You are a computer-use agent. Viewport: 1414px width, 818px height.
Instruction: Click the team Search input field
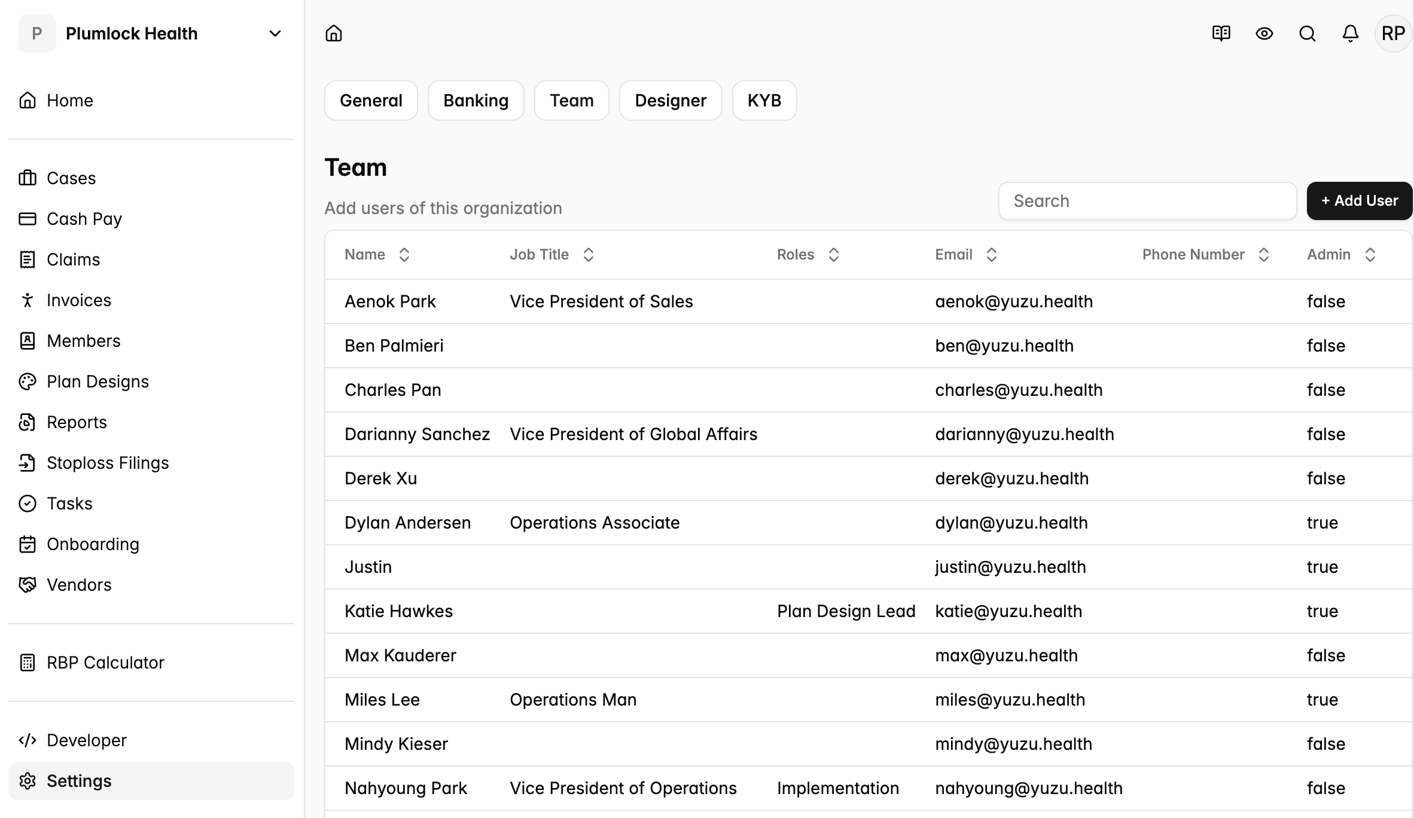point(1147,201)
